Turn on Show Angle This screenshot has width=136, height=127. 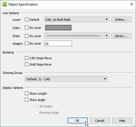pos(26,100)
